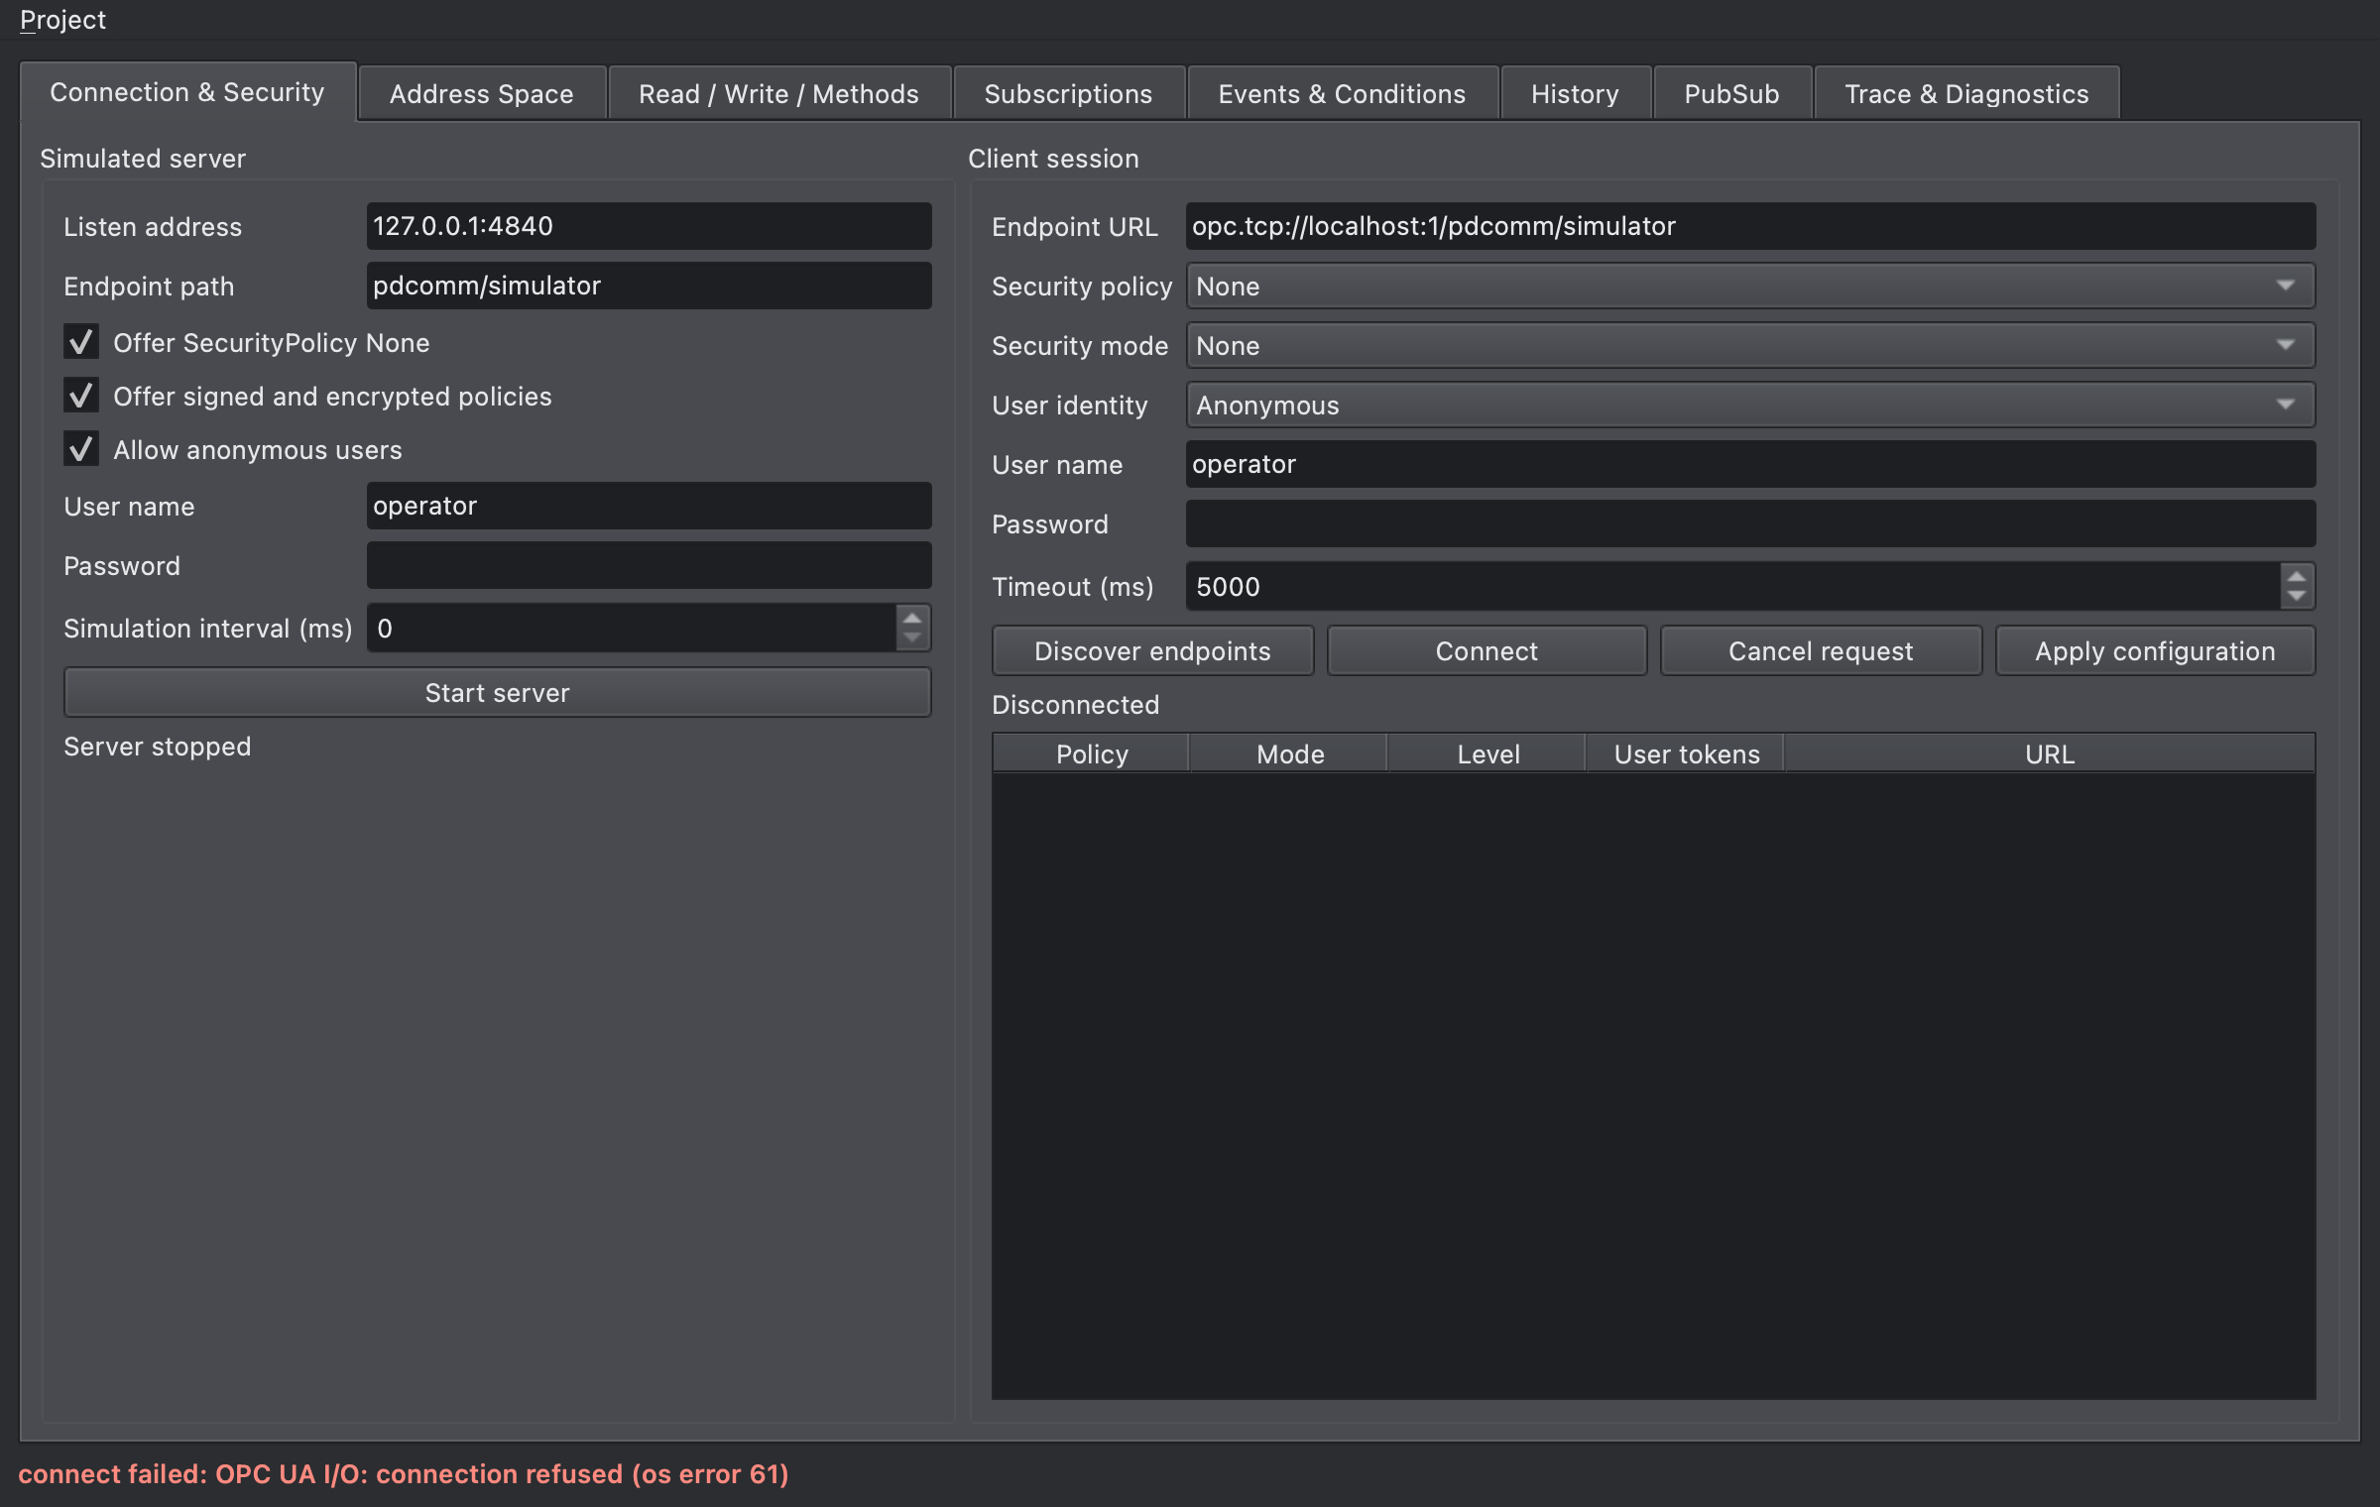Image resolution: width=2380 pixels, height=1507 pixels.
Task: Go to the Subscriptions tab
Action: pos(1068,94)
